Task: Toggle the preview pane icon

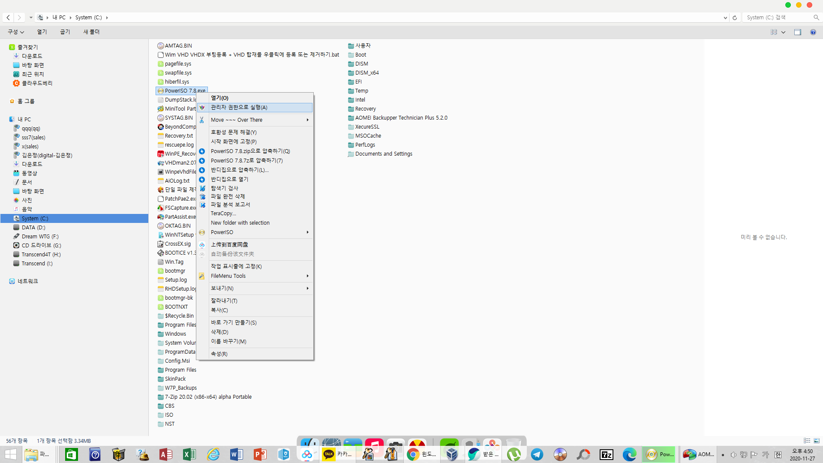Action: click(x=798, y=32)
